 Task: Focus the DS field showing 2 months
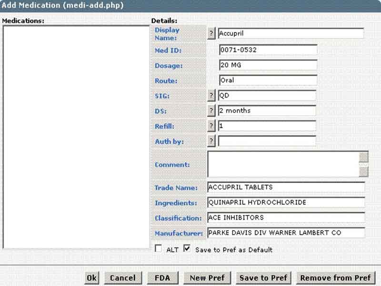coord(267,111)
